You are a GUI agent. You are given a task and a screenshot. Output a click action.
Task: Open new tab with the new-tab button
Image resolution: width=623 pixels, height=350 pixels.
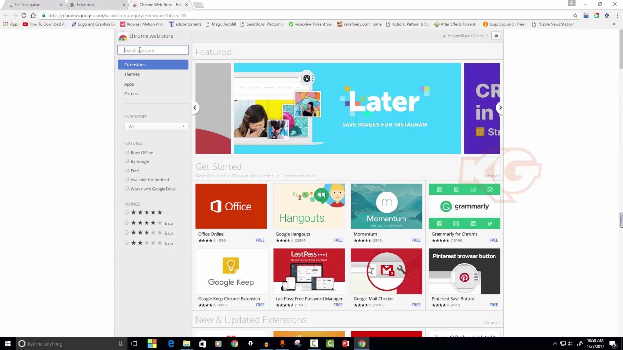tap(199, 5)
